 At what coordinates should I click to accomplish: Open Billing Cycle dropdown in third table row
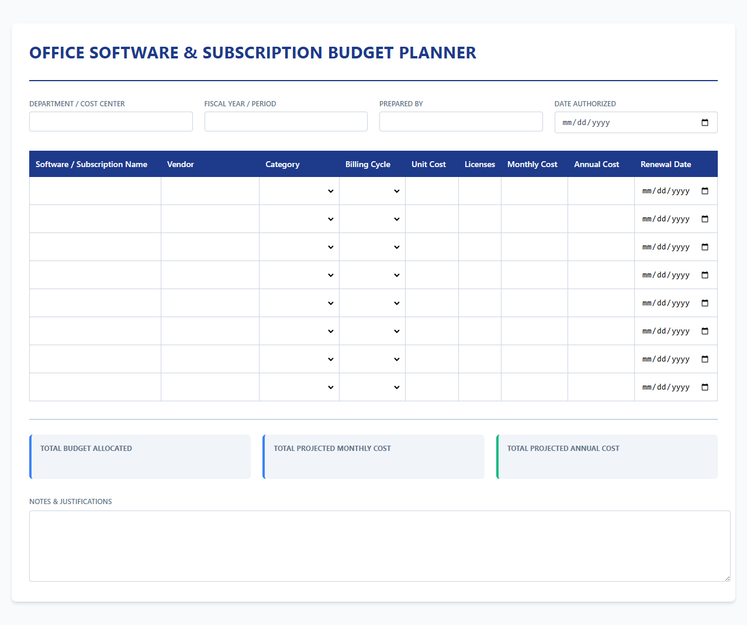click(x=372, y=247)
